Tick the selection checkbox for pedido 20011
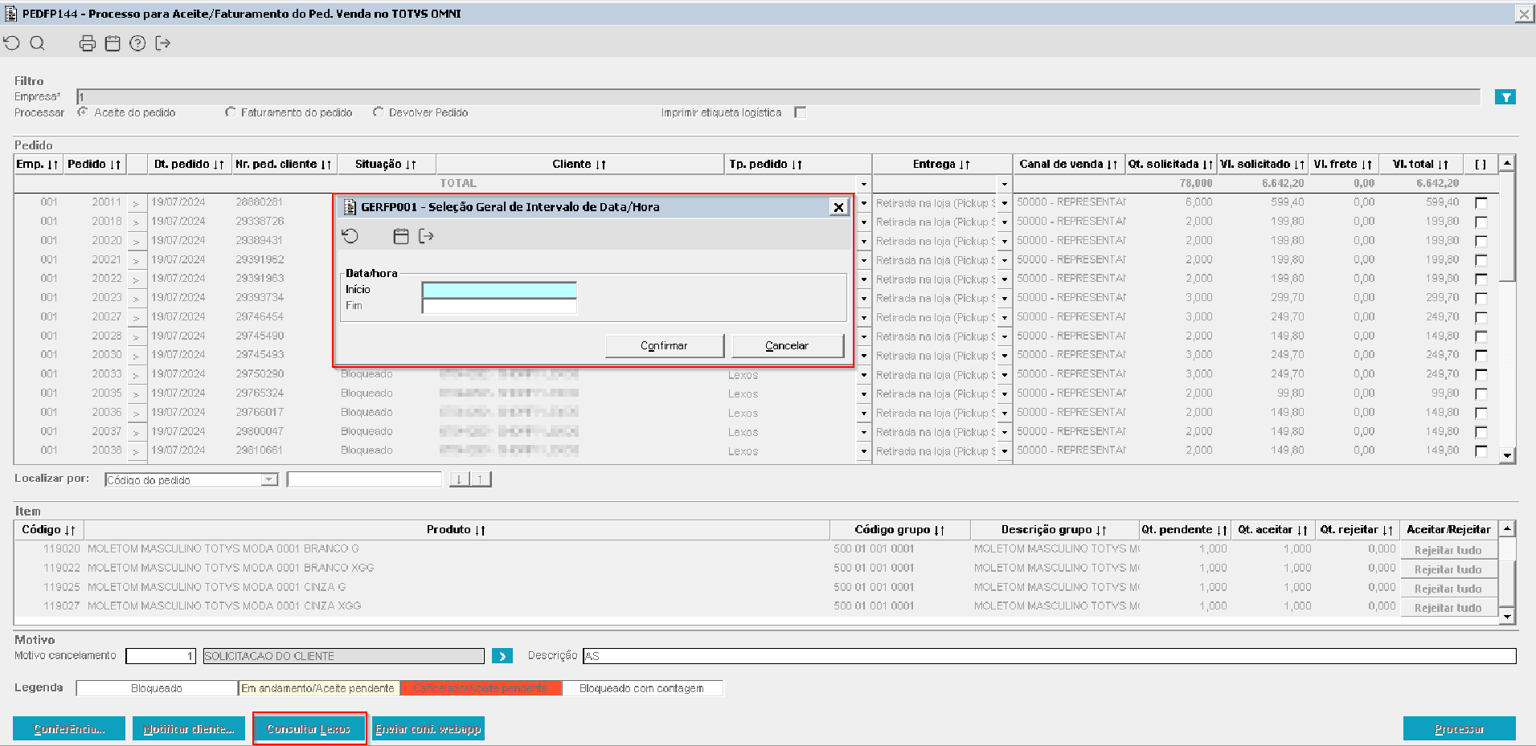 (1481, 203)
